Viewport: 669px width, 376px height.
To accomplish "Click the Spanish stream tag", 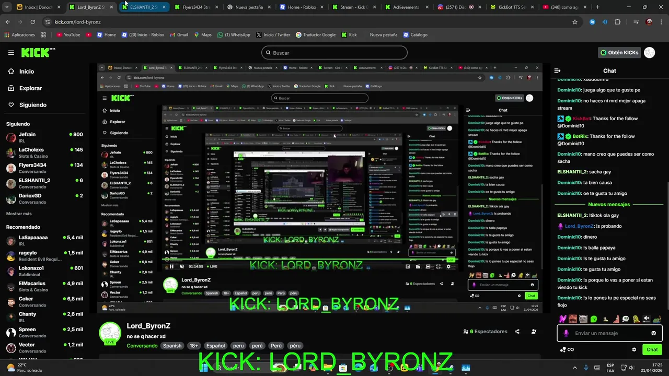I will (x=172, y=346).
